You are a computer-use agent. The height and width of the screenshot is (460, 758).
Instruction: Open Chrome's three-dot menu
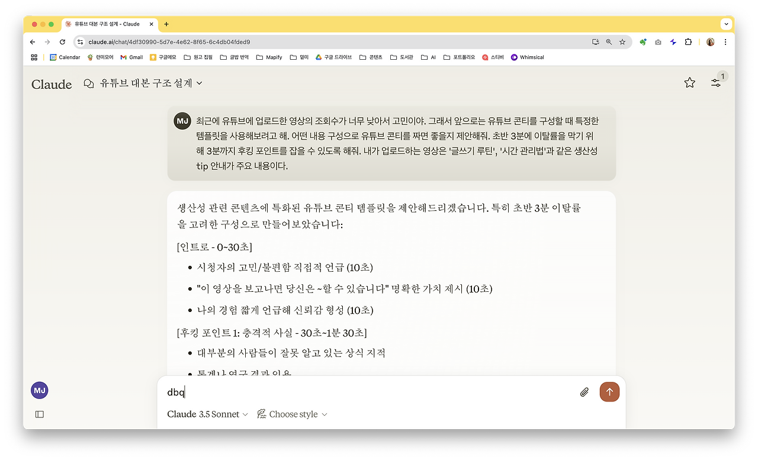click(x=725, y=42)
